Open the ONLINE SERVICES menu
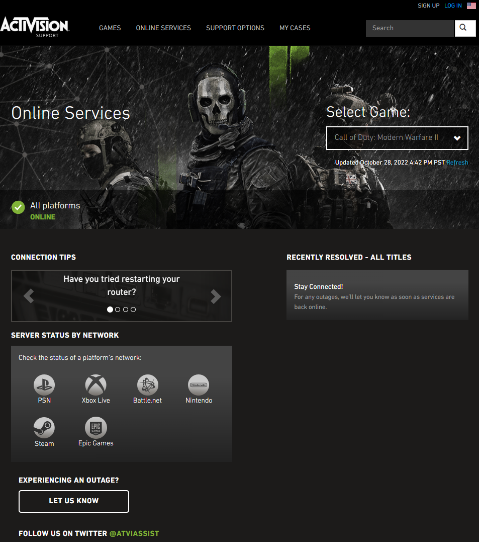The image size is (479, 542). (x=163, y=28)
